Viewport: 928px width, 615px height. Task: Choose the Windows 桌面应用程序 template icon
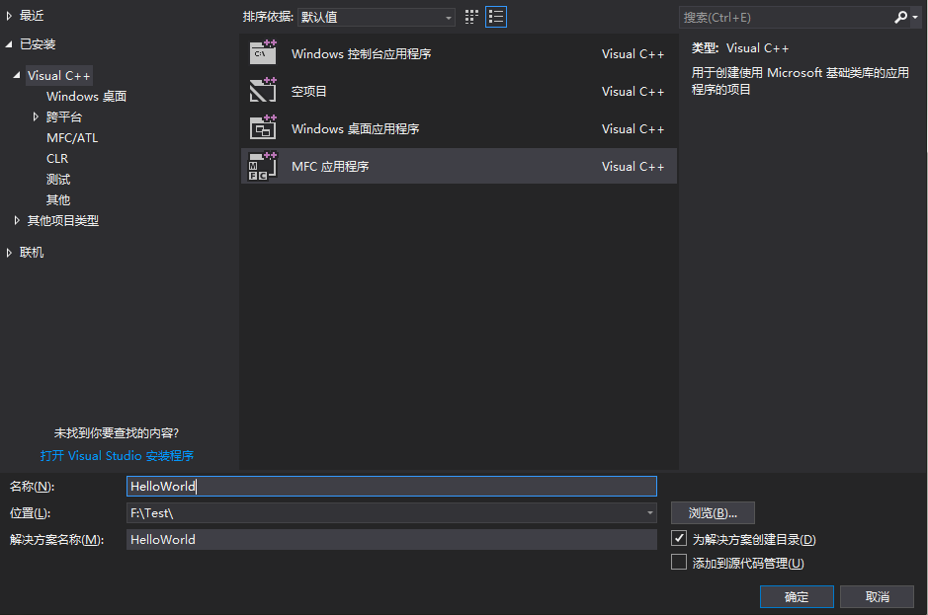tap(261, 128)
